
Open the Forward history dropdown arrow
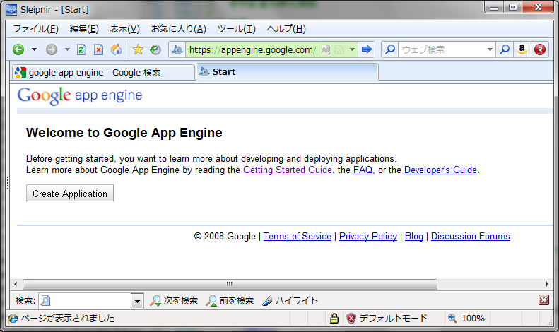coord(67,49)
